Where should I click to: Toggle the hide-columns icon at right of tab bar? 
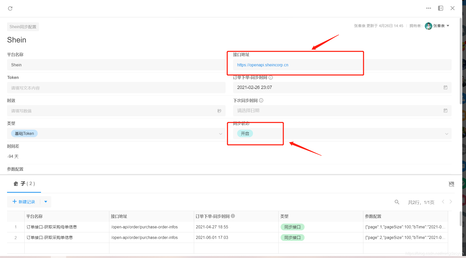[x=451, y=184]
